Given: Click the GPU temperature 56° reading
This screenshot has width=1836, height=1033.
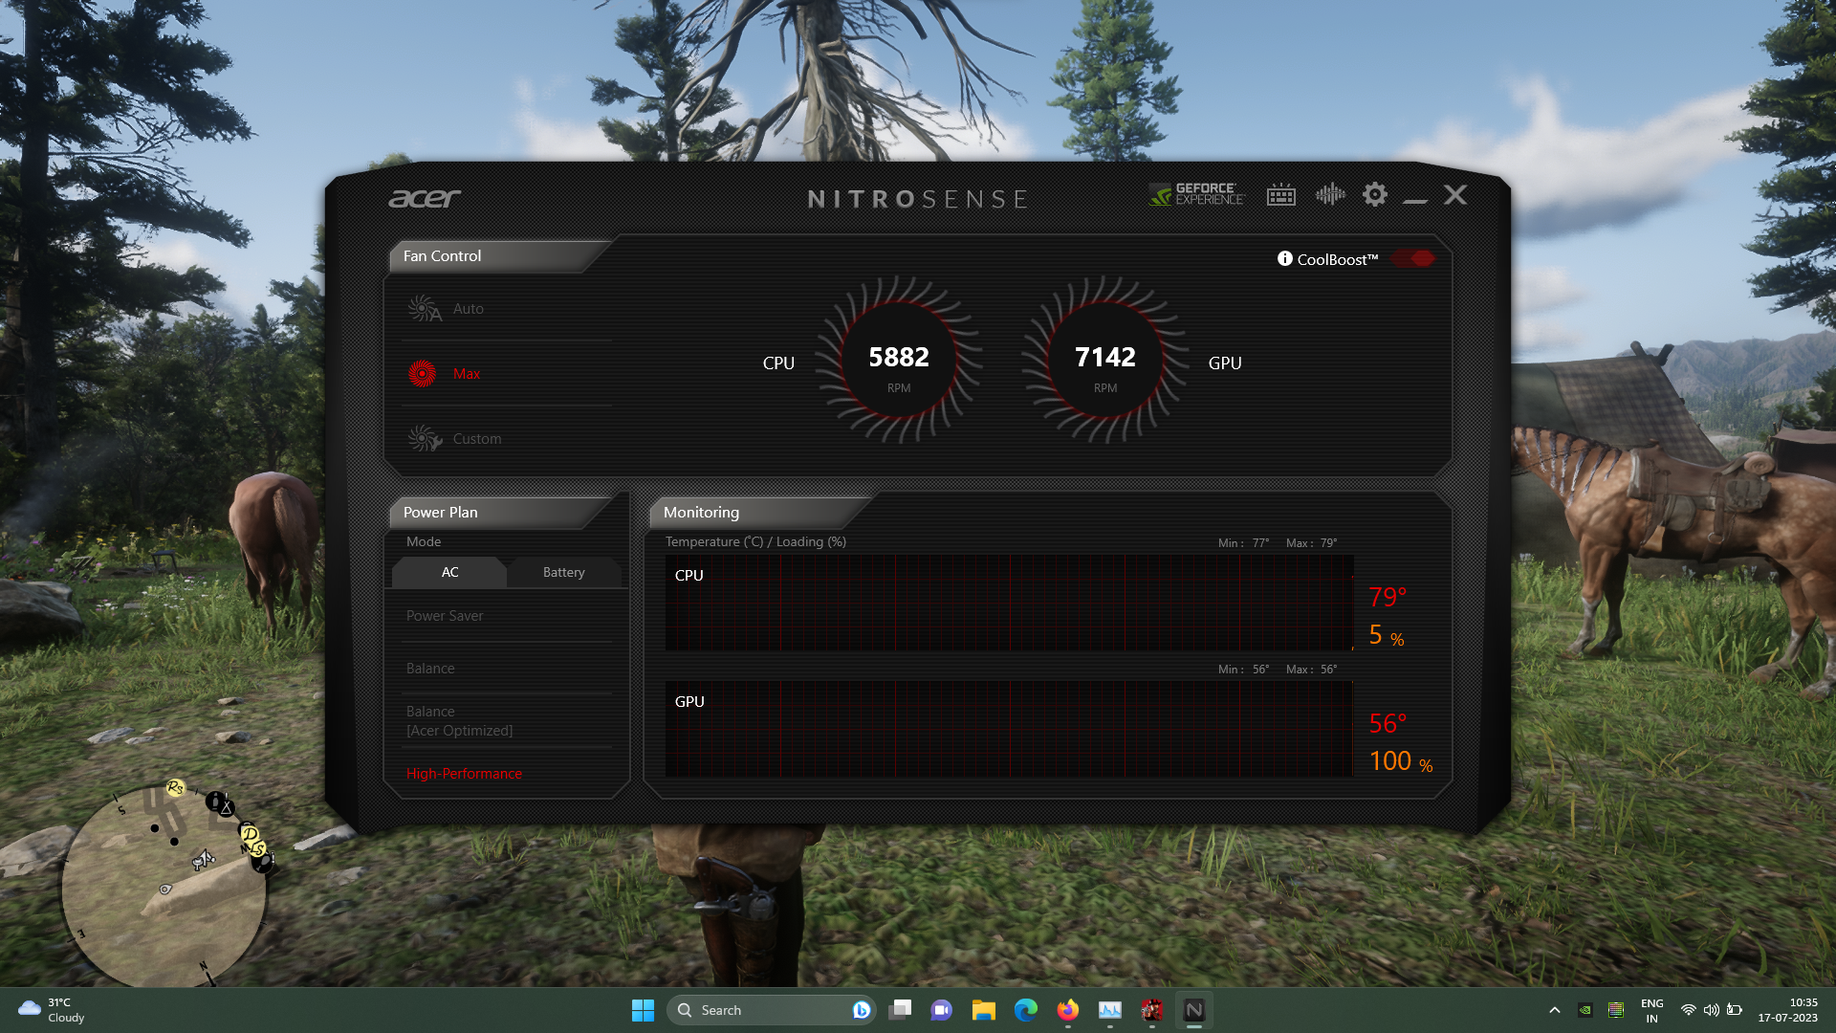Looking at the screenshot, I should (x=1388, y=723).
